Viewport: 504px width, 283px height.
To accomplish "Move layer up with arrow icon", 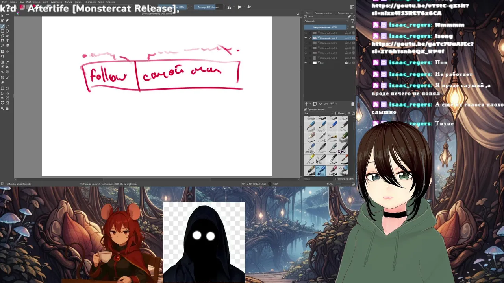I will (326, 104).
